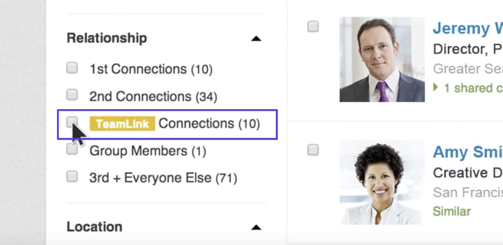Click the green Similar link
This screenshot has height=245, width=503.
pos(451,211)
